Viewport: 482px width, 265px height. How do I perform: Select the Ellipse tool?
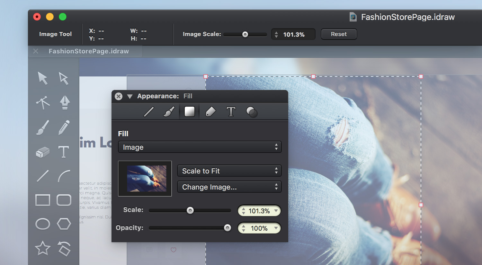(43, 224)
